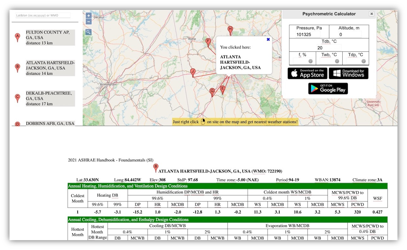
Task: Select map marker H
Action: (x=230, y=30)
